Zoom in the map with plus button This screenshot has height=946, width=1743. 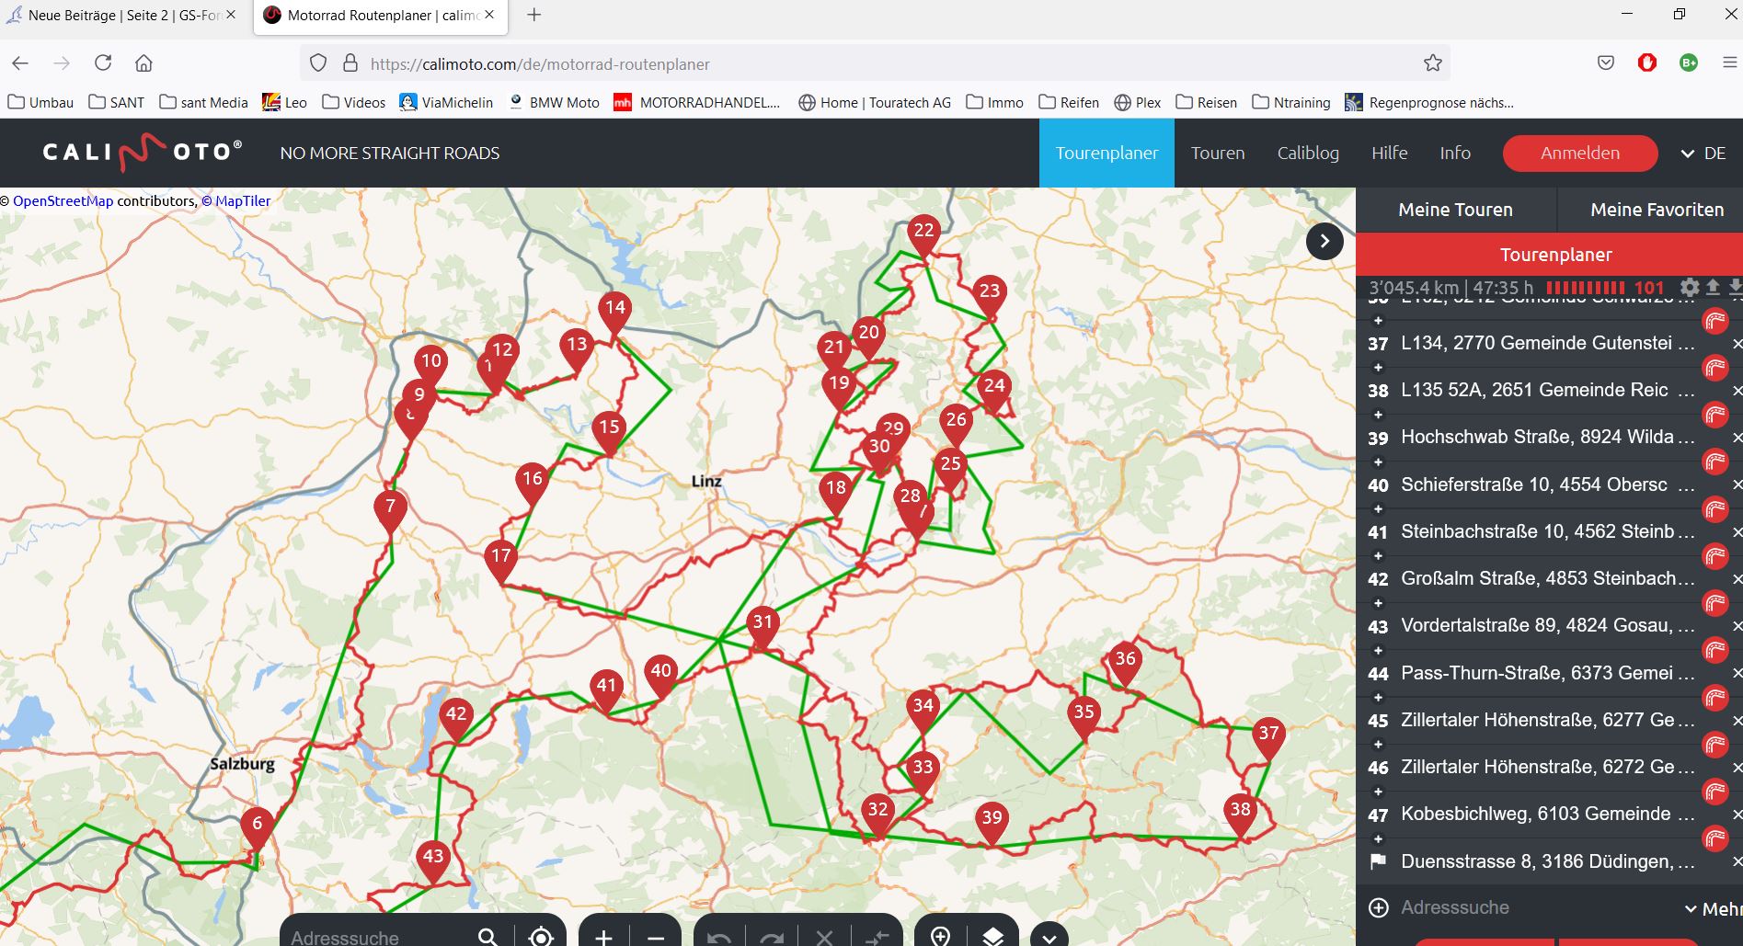pyautogui.click(x=603, y=937)
